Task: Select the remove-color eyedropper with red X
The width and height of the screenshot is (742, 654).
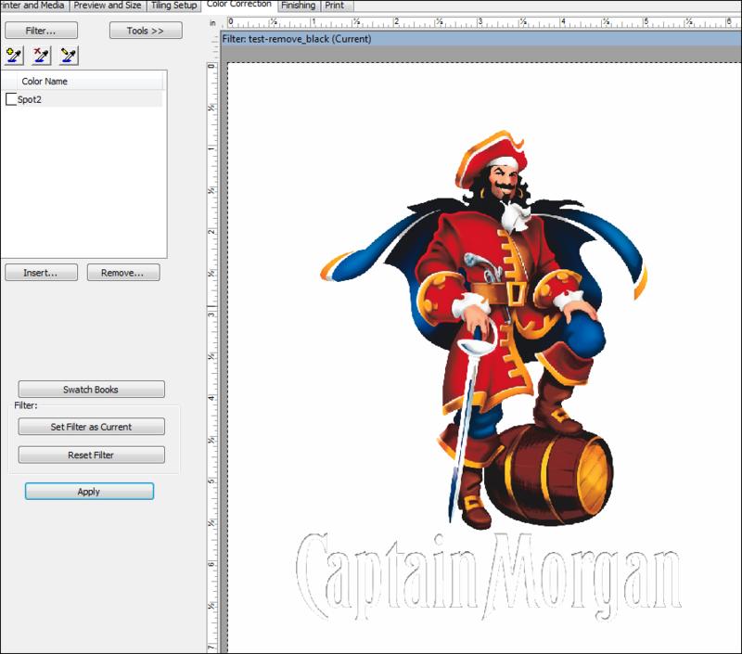Action: pyautogui.click(x=41, y=56)
